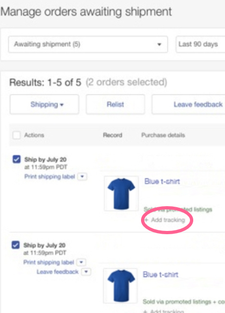The image size is (225, 313).
Task: Open arrow menu beside second Print shipping label
Action: tap(81, 262)
